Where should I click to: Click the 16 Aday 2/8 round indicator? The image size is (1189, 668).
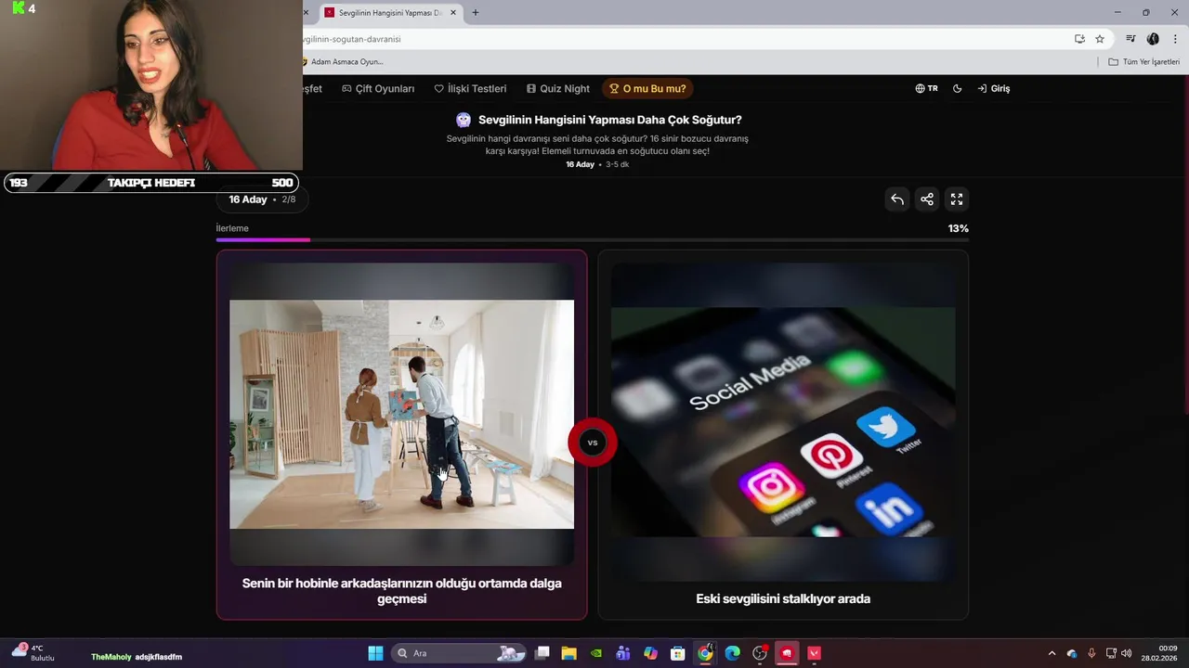pos(262,199)
